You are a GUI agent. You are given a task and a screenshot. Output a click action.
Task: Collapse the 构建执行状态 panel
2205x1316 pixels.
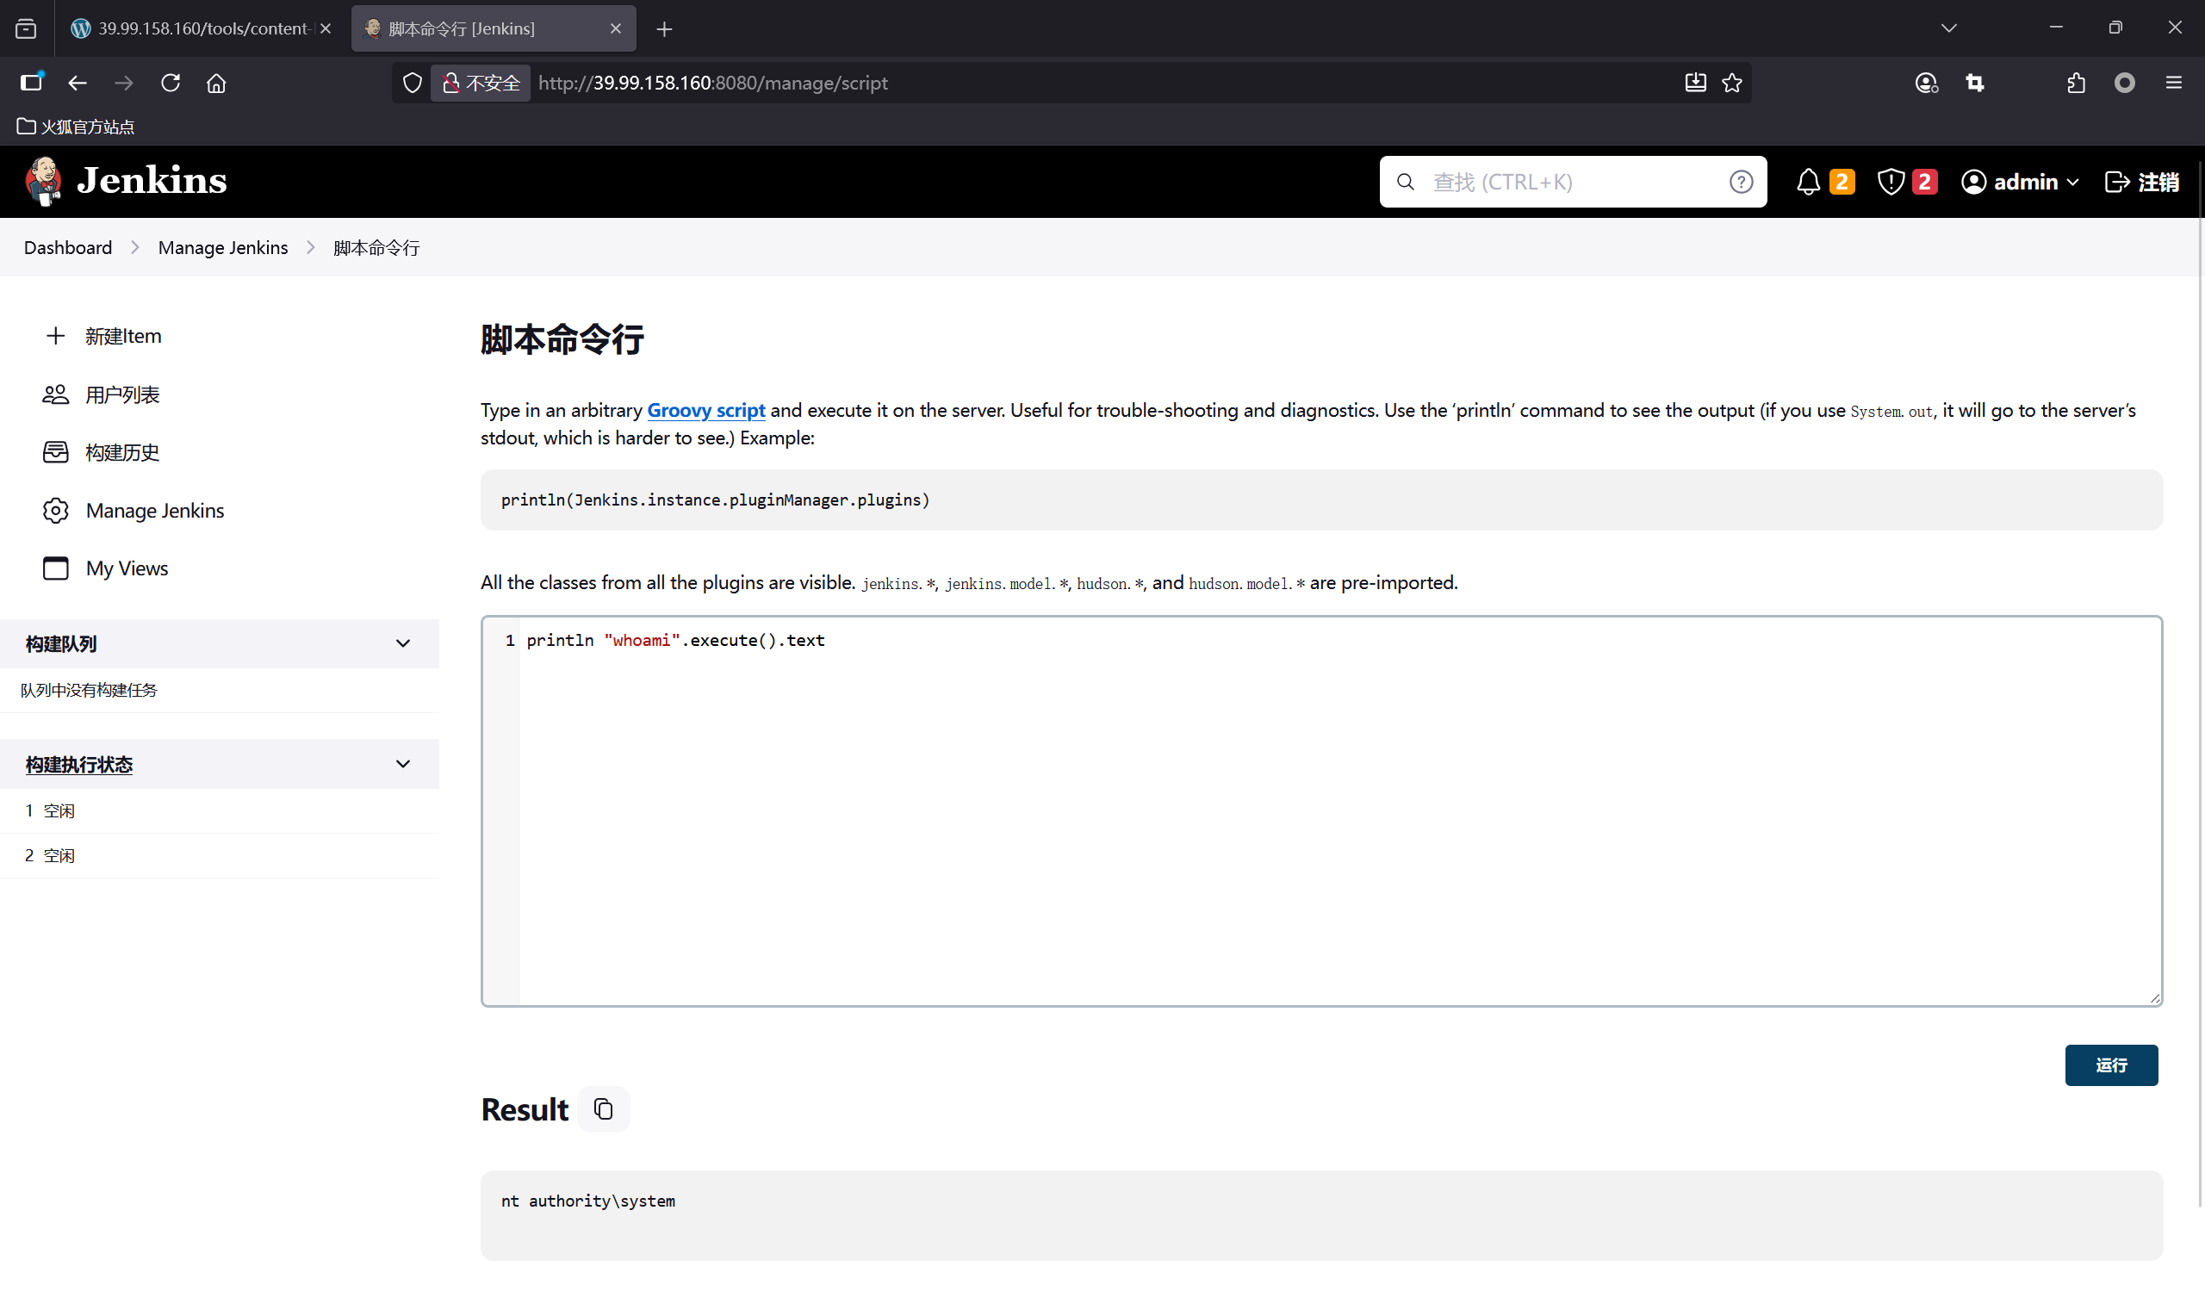coord(402,764)
